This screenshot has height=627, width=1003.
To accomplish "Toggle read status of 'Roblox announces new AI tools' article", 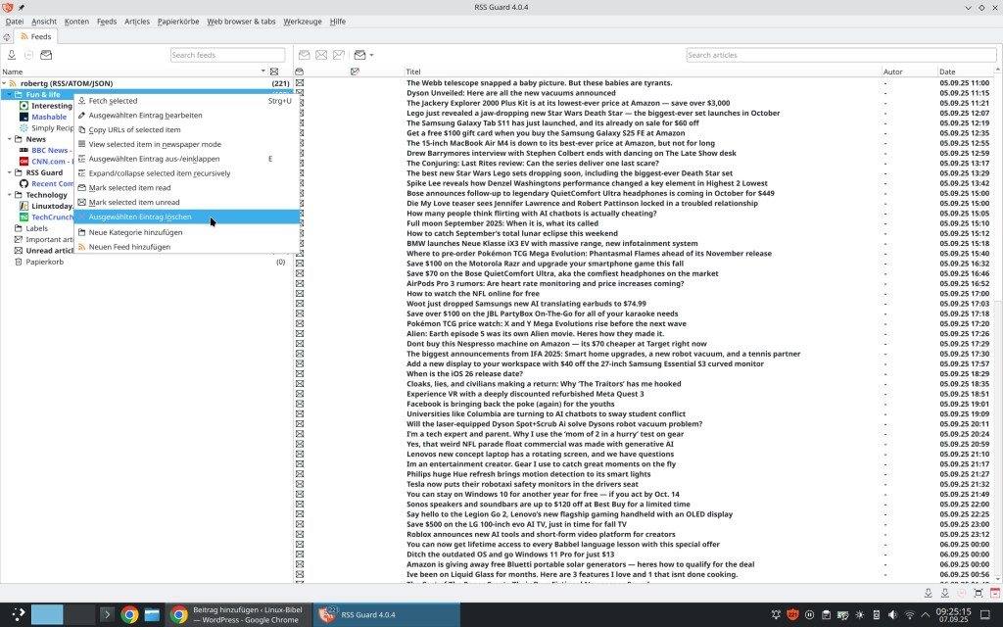I will pos(300,534).
